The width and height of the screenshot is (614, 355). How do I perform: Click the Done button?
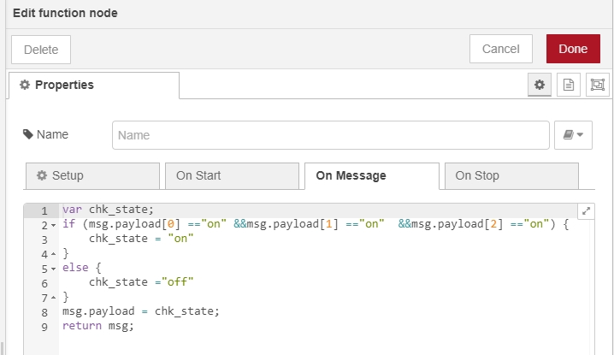[573, 49]
